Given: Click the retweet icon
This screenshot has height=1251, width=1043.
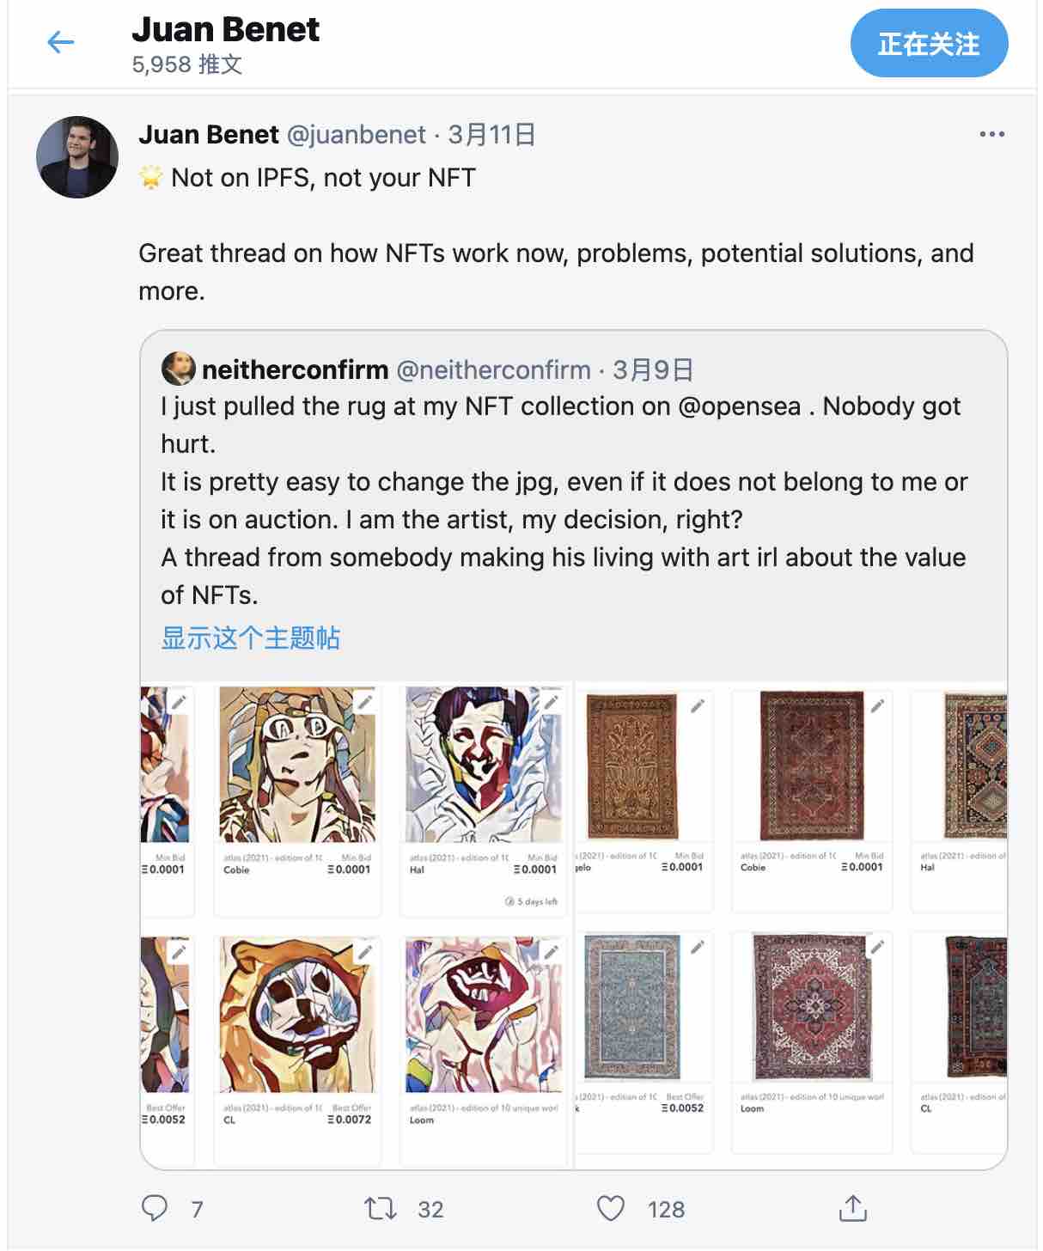Looking at the screenshot, I should tap(381, 1209).
